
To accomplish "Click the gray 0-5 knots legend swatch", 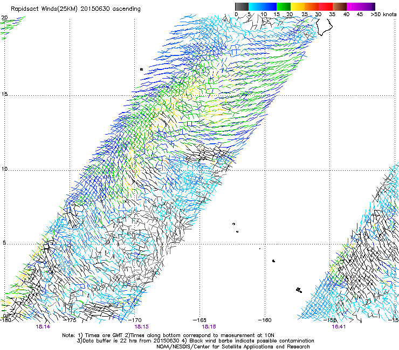I will point(242,6).
